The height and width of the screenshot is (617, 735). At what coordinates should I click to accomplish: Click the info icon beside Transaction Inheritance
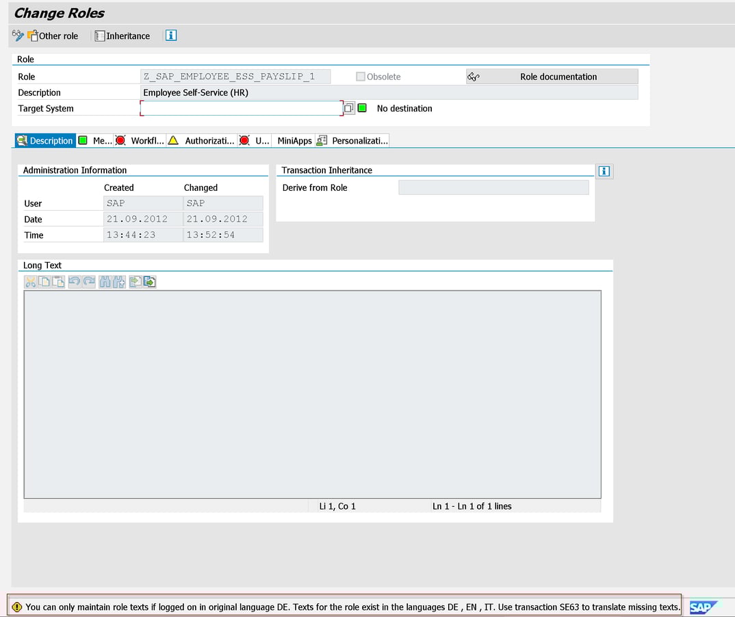604,171
